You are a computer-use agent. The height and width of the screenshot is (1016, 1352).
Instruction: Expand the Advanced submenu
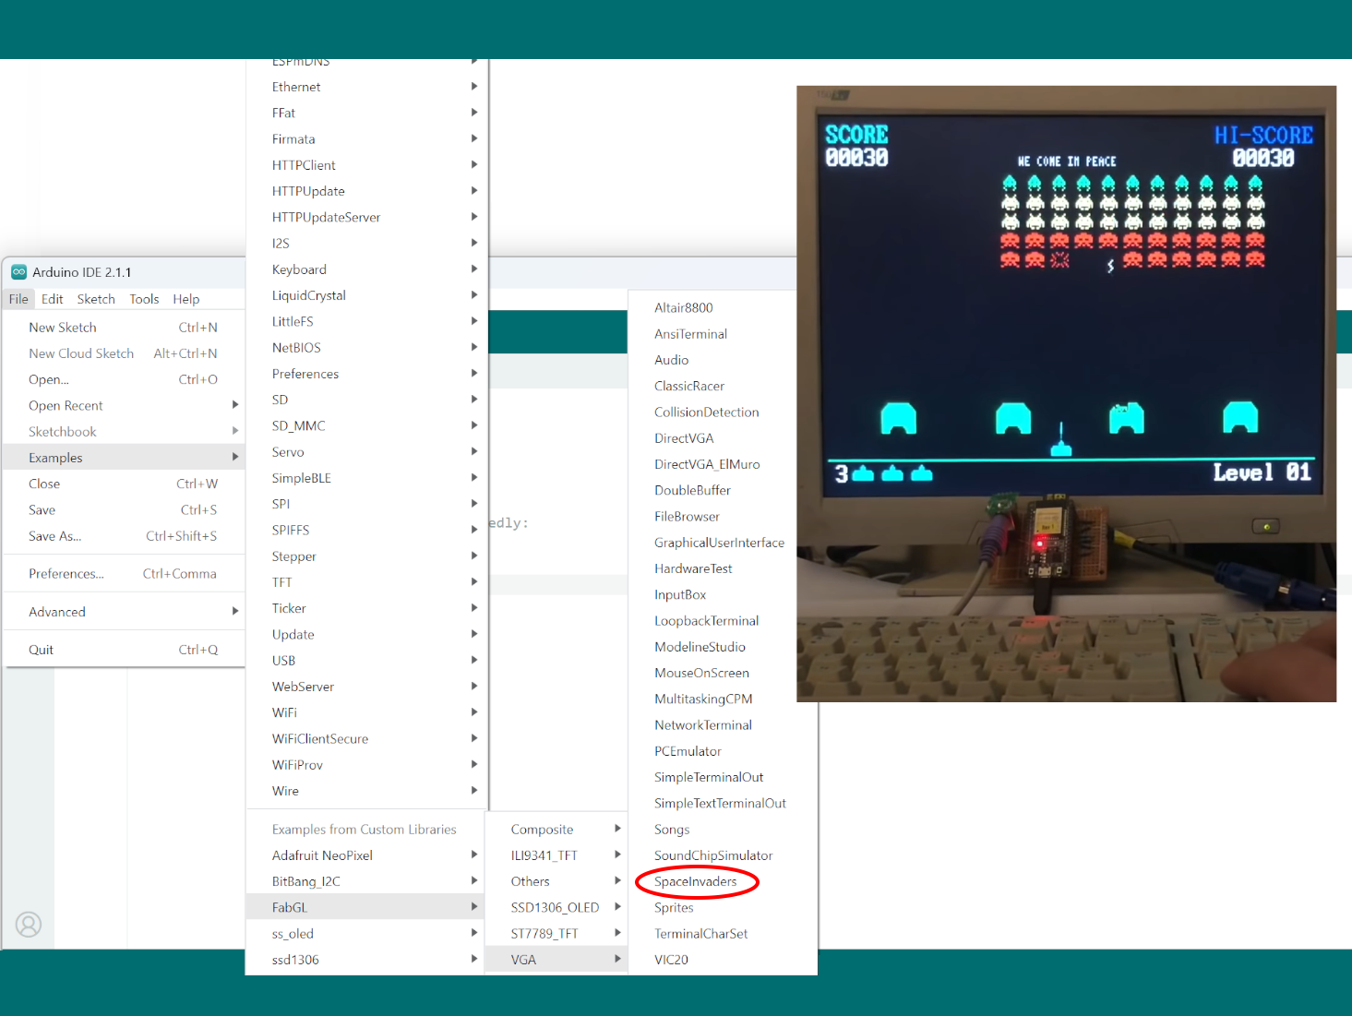[56, 611]
